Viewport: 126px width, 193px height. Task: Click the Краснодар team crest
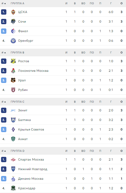pos(13,188)
